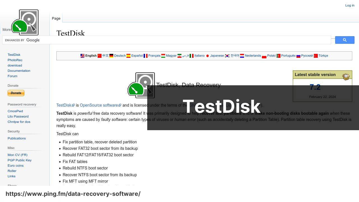Switch language to Türkçe
Image resolution: width=359 pixels, height=202 pixels.
pos(323,56)
